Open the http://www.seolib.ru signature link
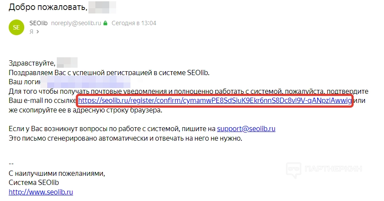This screenshot has width=384, height=201. pos(41,191)
